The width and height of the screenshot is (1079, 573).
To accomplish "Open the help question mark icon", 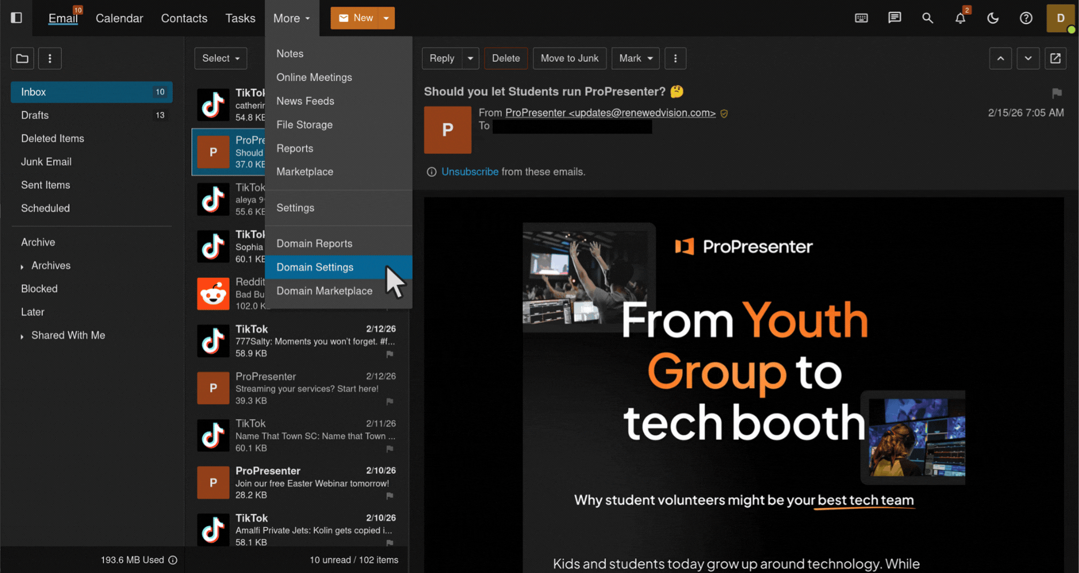I will (x=1026, y=18).
